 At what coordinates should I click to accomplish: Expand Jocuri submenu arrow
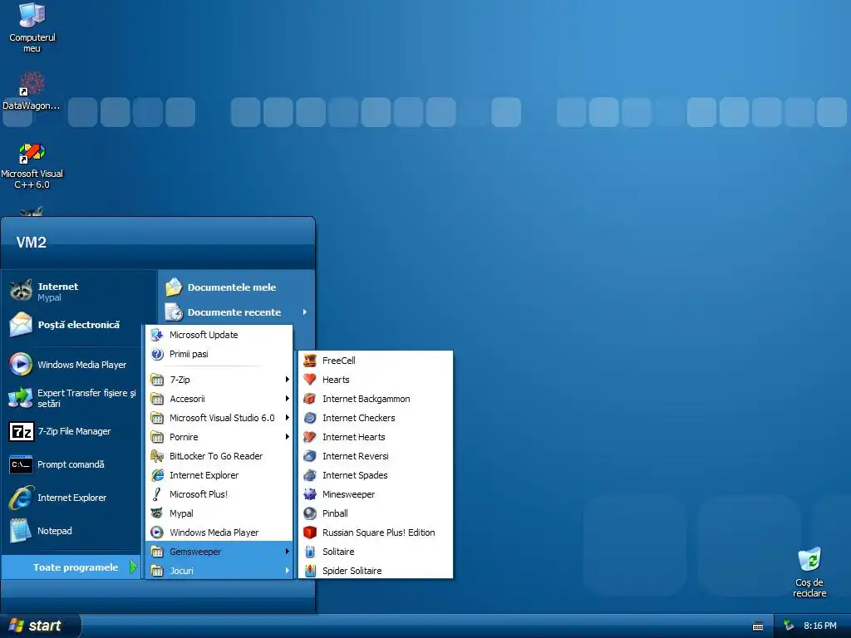coord(287,571)
